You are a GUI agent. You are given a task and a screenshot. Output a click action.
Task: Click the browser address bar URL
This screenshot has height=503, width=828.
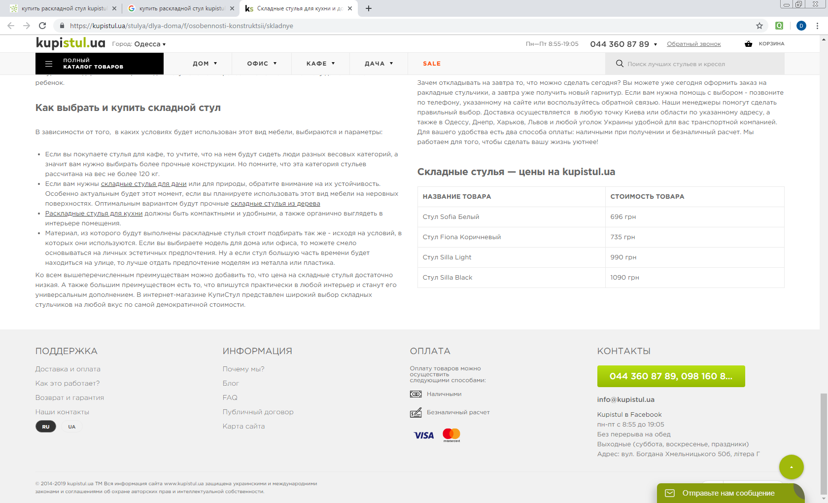click(181, 26)
